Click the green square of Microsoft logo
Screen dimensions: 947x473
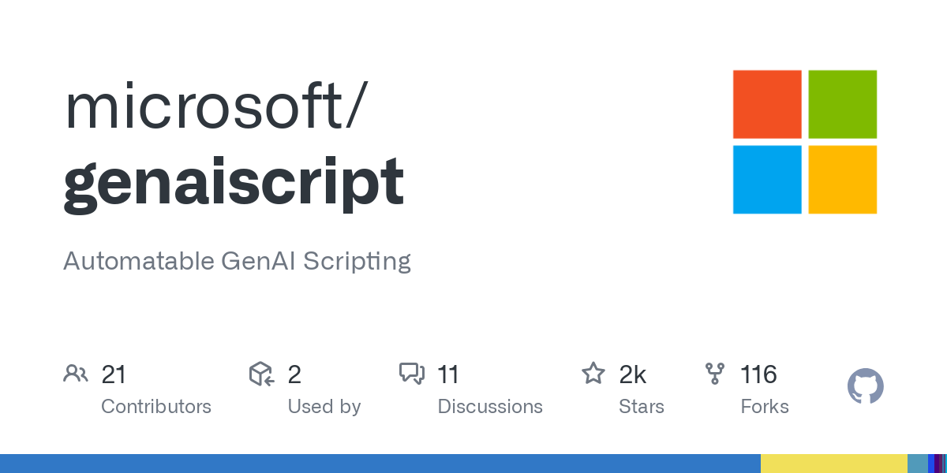[x=843, y=104]
